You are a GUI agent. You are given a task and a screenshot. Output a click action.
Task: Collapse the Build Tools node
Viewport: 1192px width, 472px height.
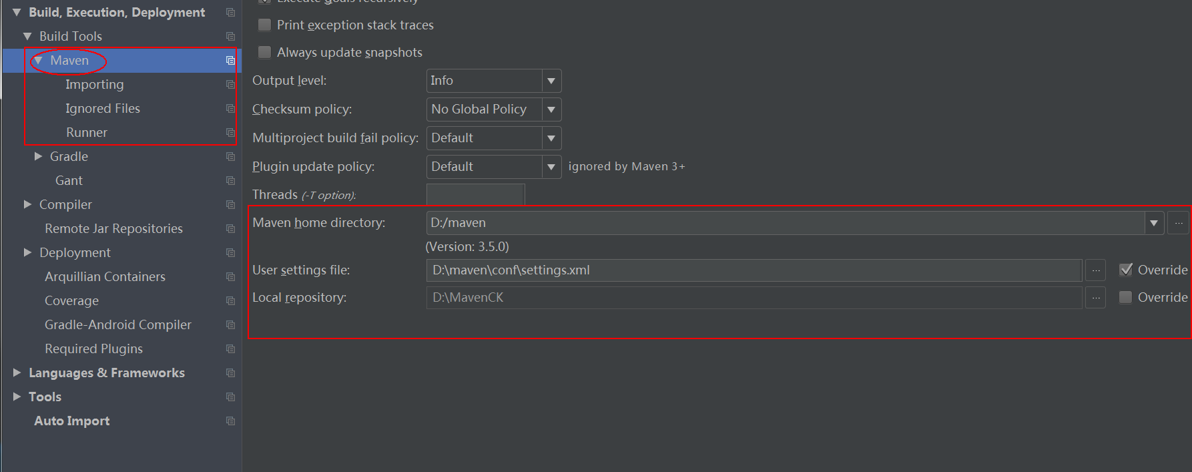coord(27,37)
